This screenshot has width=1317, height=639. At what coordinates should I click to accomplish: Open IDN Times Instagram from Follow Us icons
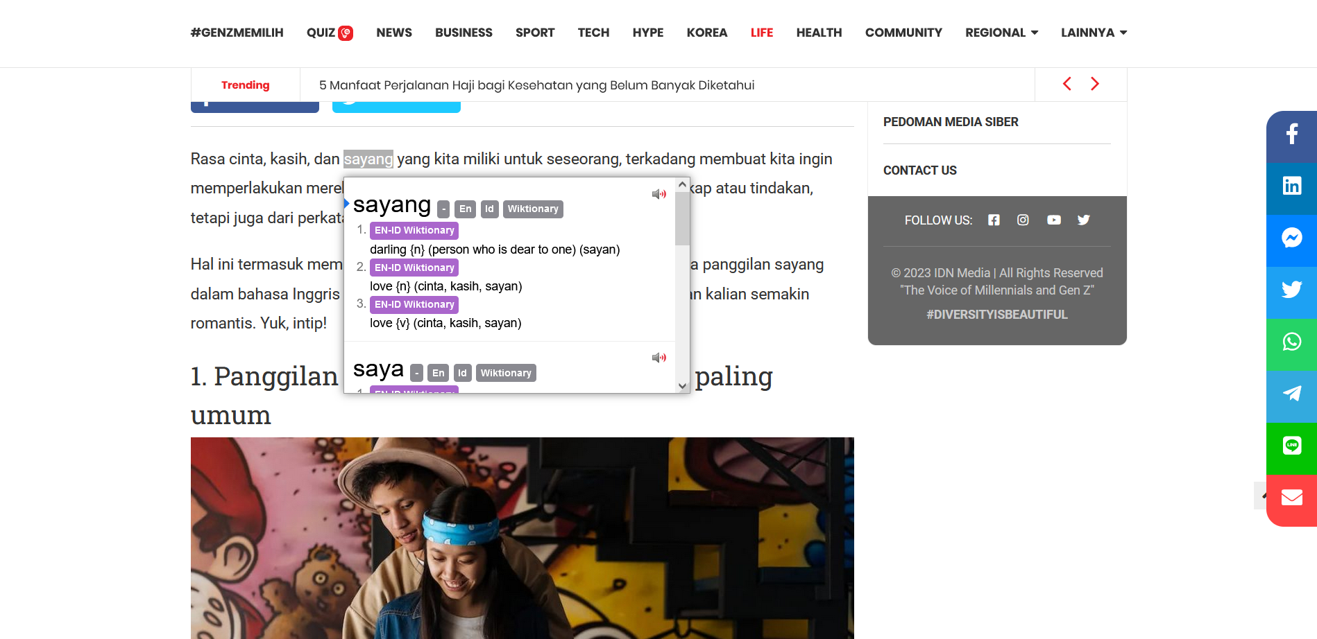[x=1023, y=220]
